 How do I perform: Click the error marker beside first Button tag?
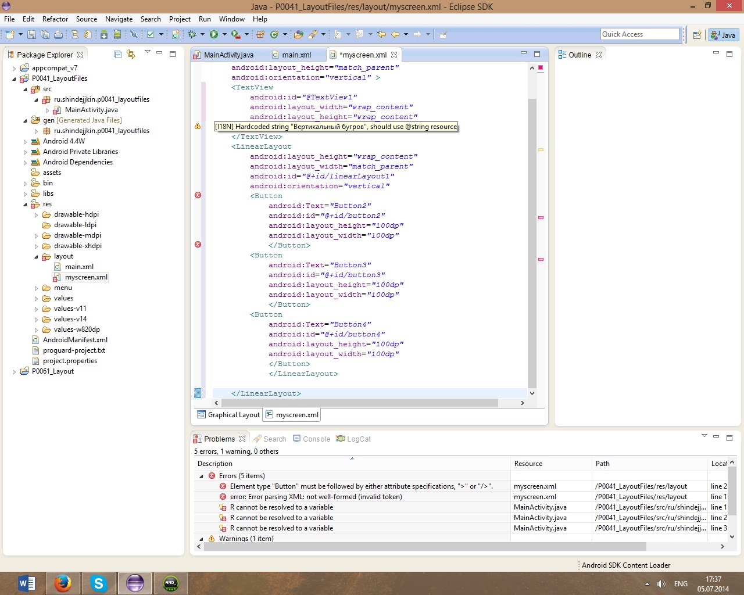[x=198, y=195]
